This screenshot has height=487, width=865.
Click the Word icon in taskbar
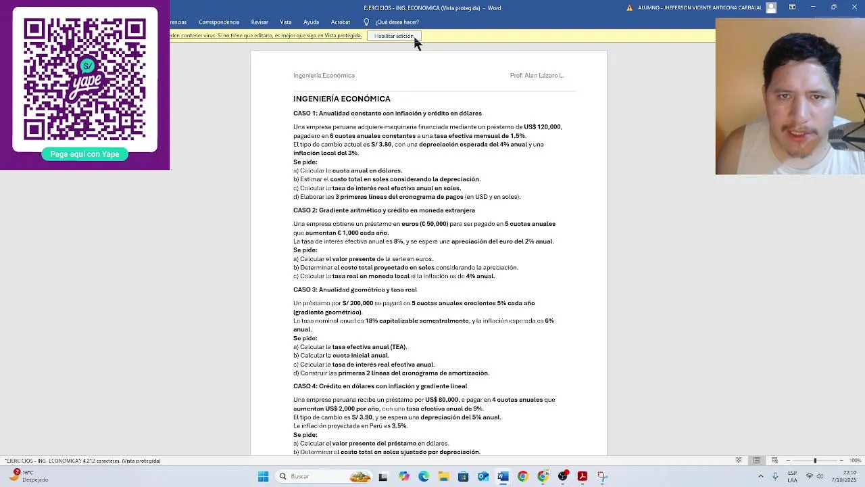(503, 476)
